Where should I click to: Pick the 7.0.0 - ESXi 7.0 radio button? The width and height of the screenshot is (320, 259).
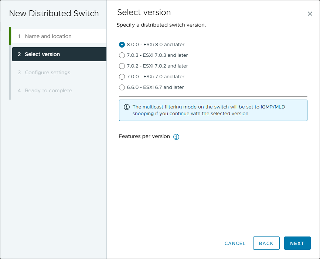122,77
